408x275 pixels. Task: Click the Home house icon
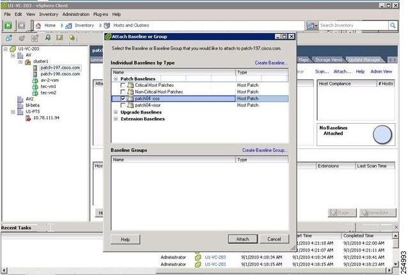click(38, 26)
